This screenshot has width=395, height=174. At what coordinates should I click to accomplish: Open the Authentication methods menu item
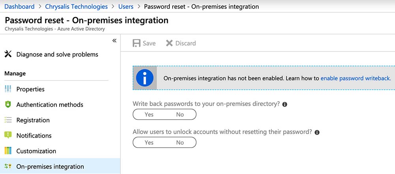tap(50, 105)
